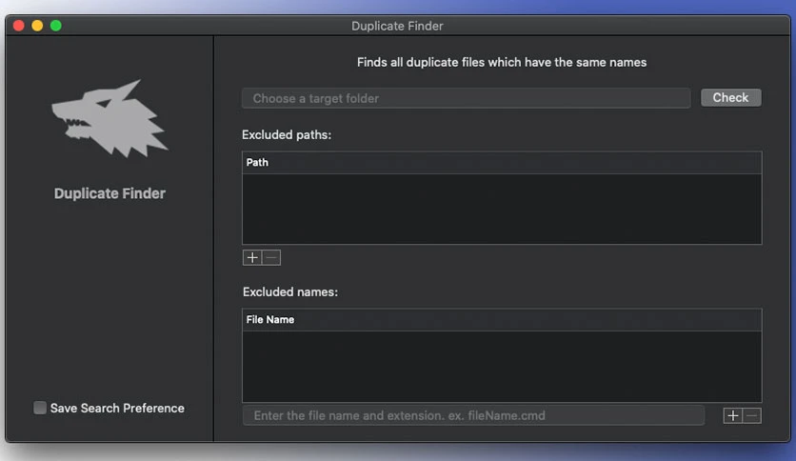Click the Path column header
Viewport: 796px width, 461px height.
point(502,163)
